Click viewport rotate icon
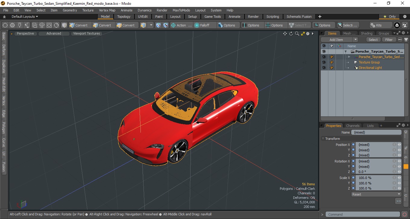 coord(291,34)
